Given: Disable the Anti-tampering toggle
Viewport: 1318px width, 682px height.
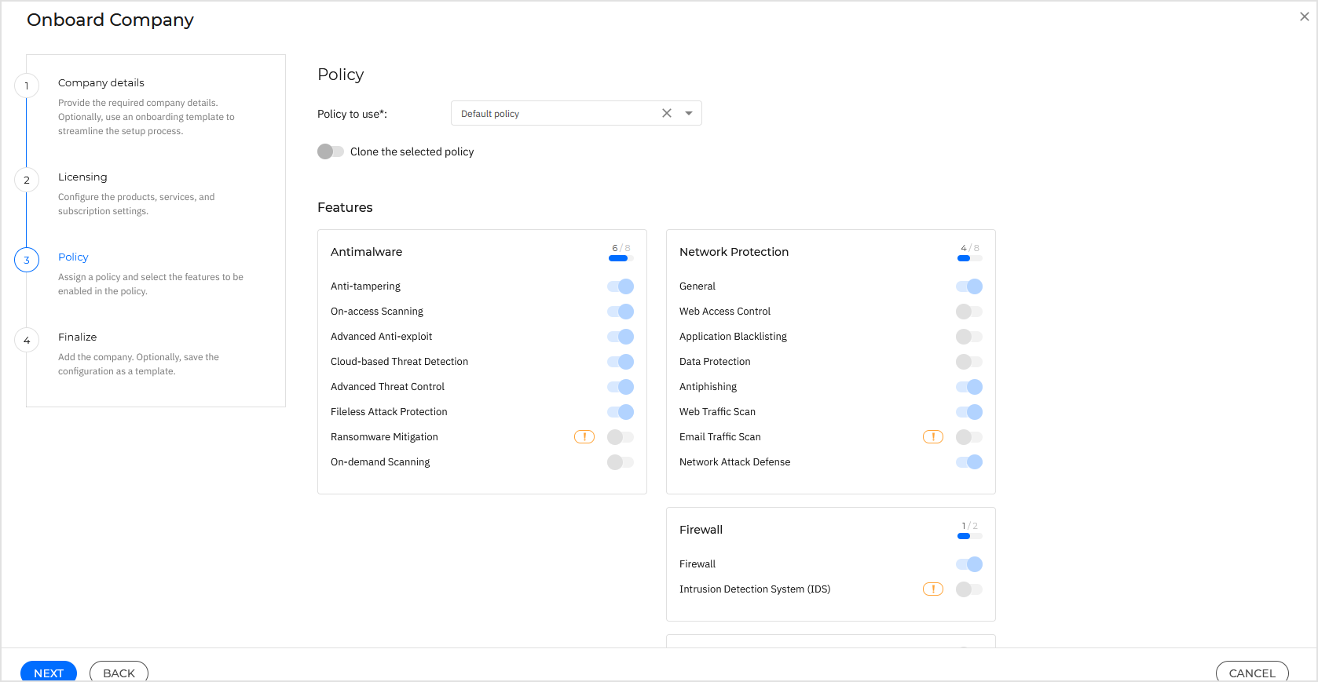Looking at the screenshot, I should (621, 286).
